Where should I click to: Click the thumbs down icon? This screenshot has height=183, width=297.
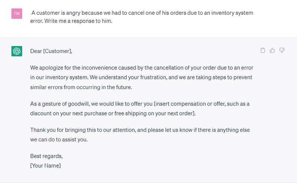[282, 50]
